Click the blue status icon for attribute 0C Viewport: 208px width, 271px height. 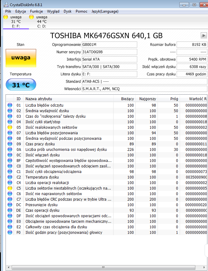click(10, 155)
